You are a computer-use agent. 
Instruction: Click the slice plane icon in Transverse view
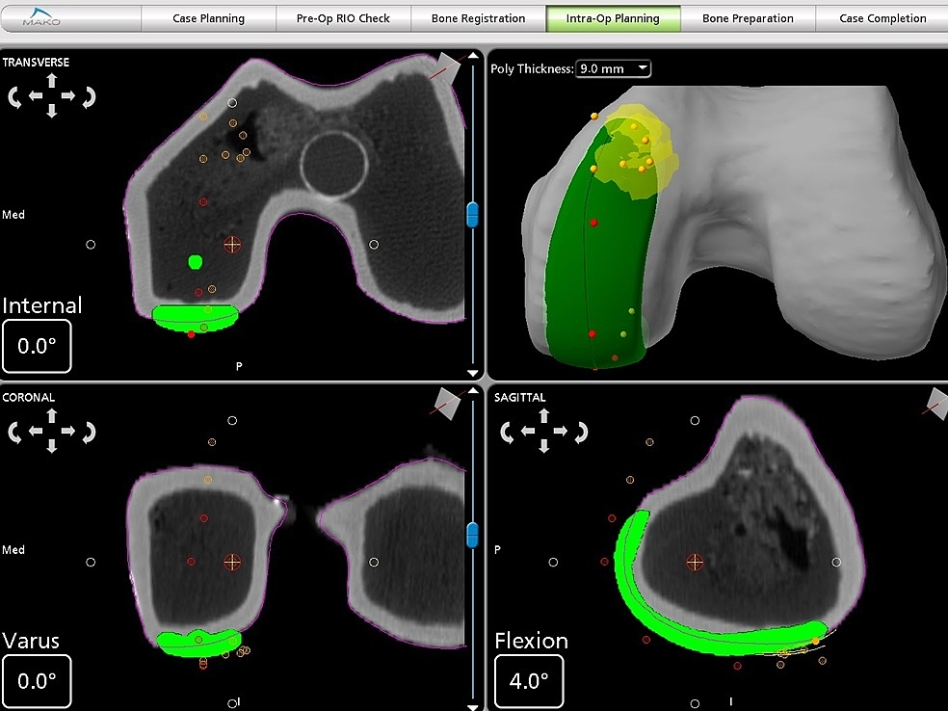[x=448, y=66]
